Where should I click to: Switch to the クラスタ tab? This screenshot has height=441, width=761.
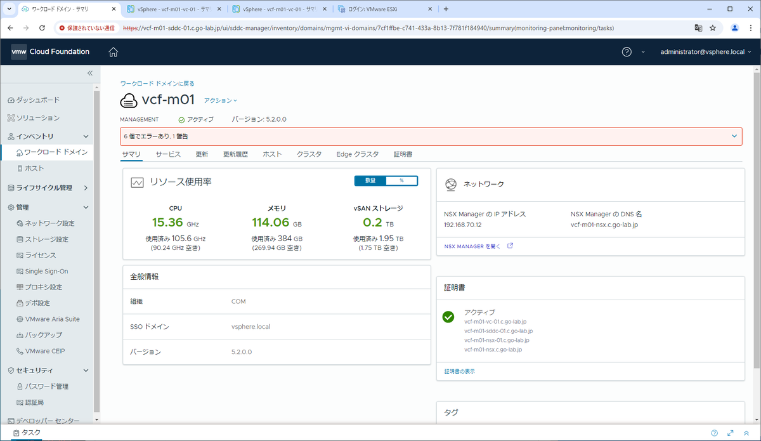pos(309,154)
